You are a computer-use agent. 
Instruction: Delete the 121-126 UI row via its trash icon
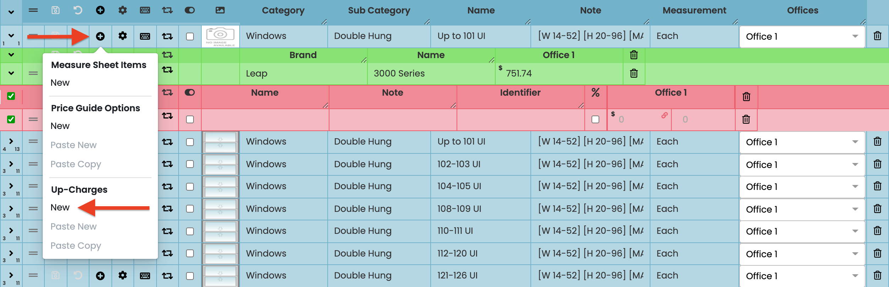pyautogui.click(x=877, y=275)
